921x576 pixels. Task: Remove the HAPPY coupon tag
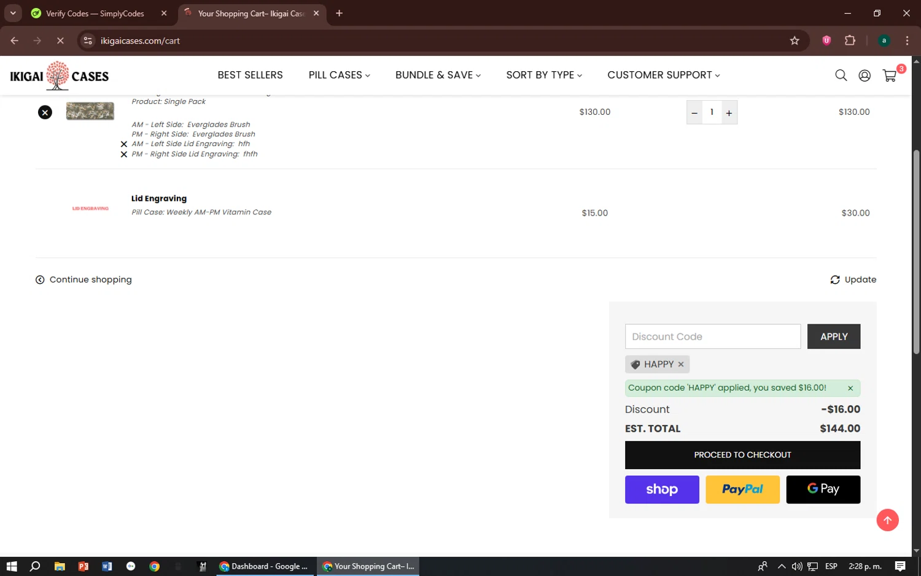681,364
